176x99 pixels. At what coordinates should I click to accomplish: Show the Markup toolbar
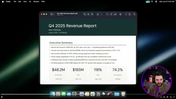tap(120, 14)
